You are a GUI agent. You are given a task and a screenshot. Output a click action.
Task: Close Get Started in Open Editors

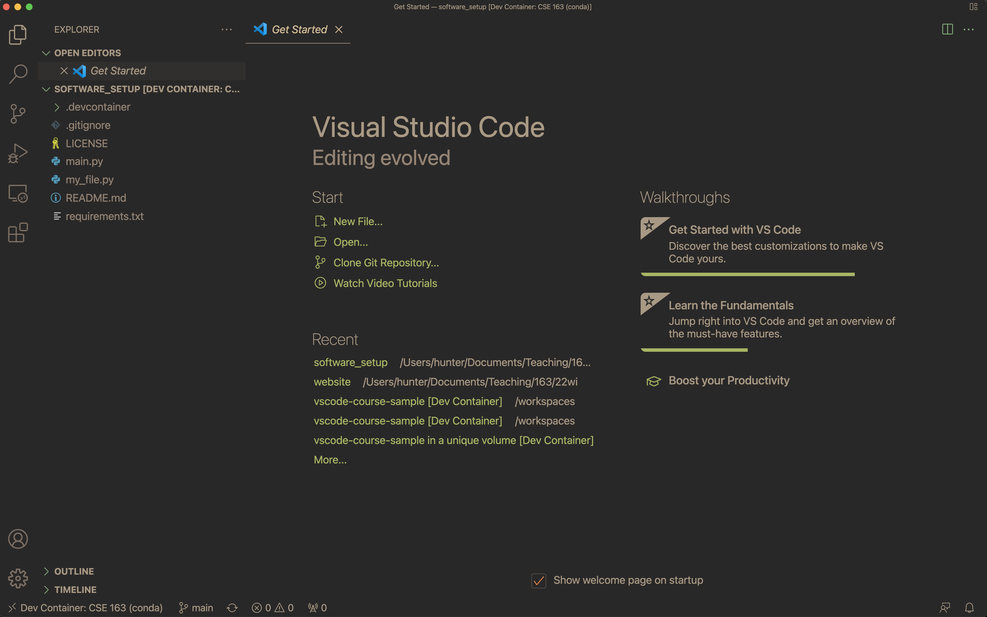(64, 70)
